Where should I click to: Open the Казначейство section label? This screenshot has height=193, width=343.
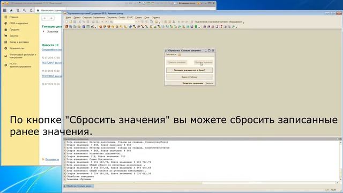(17, 48)
